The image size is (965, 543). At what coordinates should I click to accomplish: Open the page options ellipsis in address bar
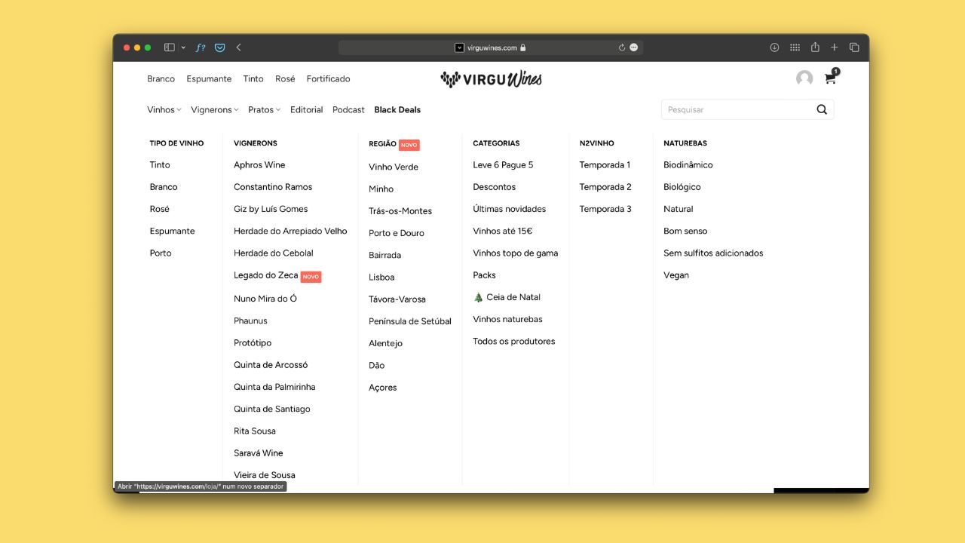pos(634,48)
